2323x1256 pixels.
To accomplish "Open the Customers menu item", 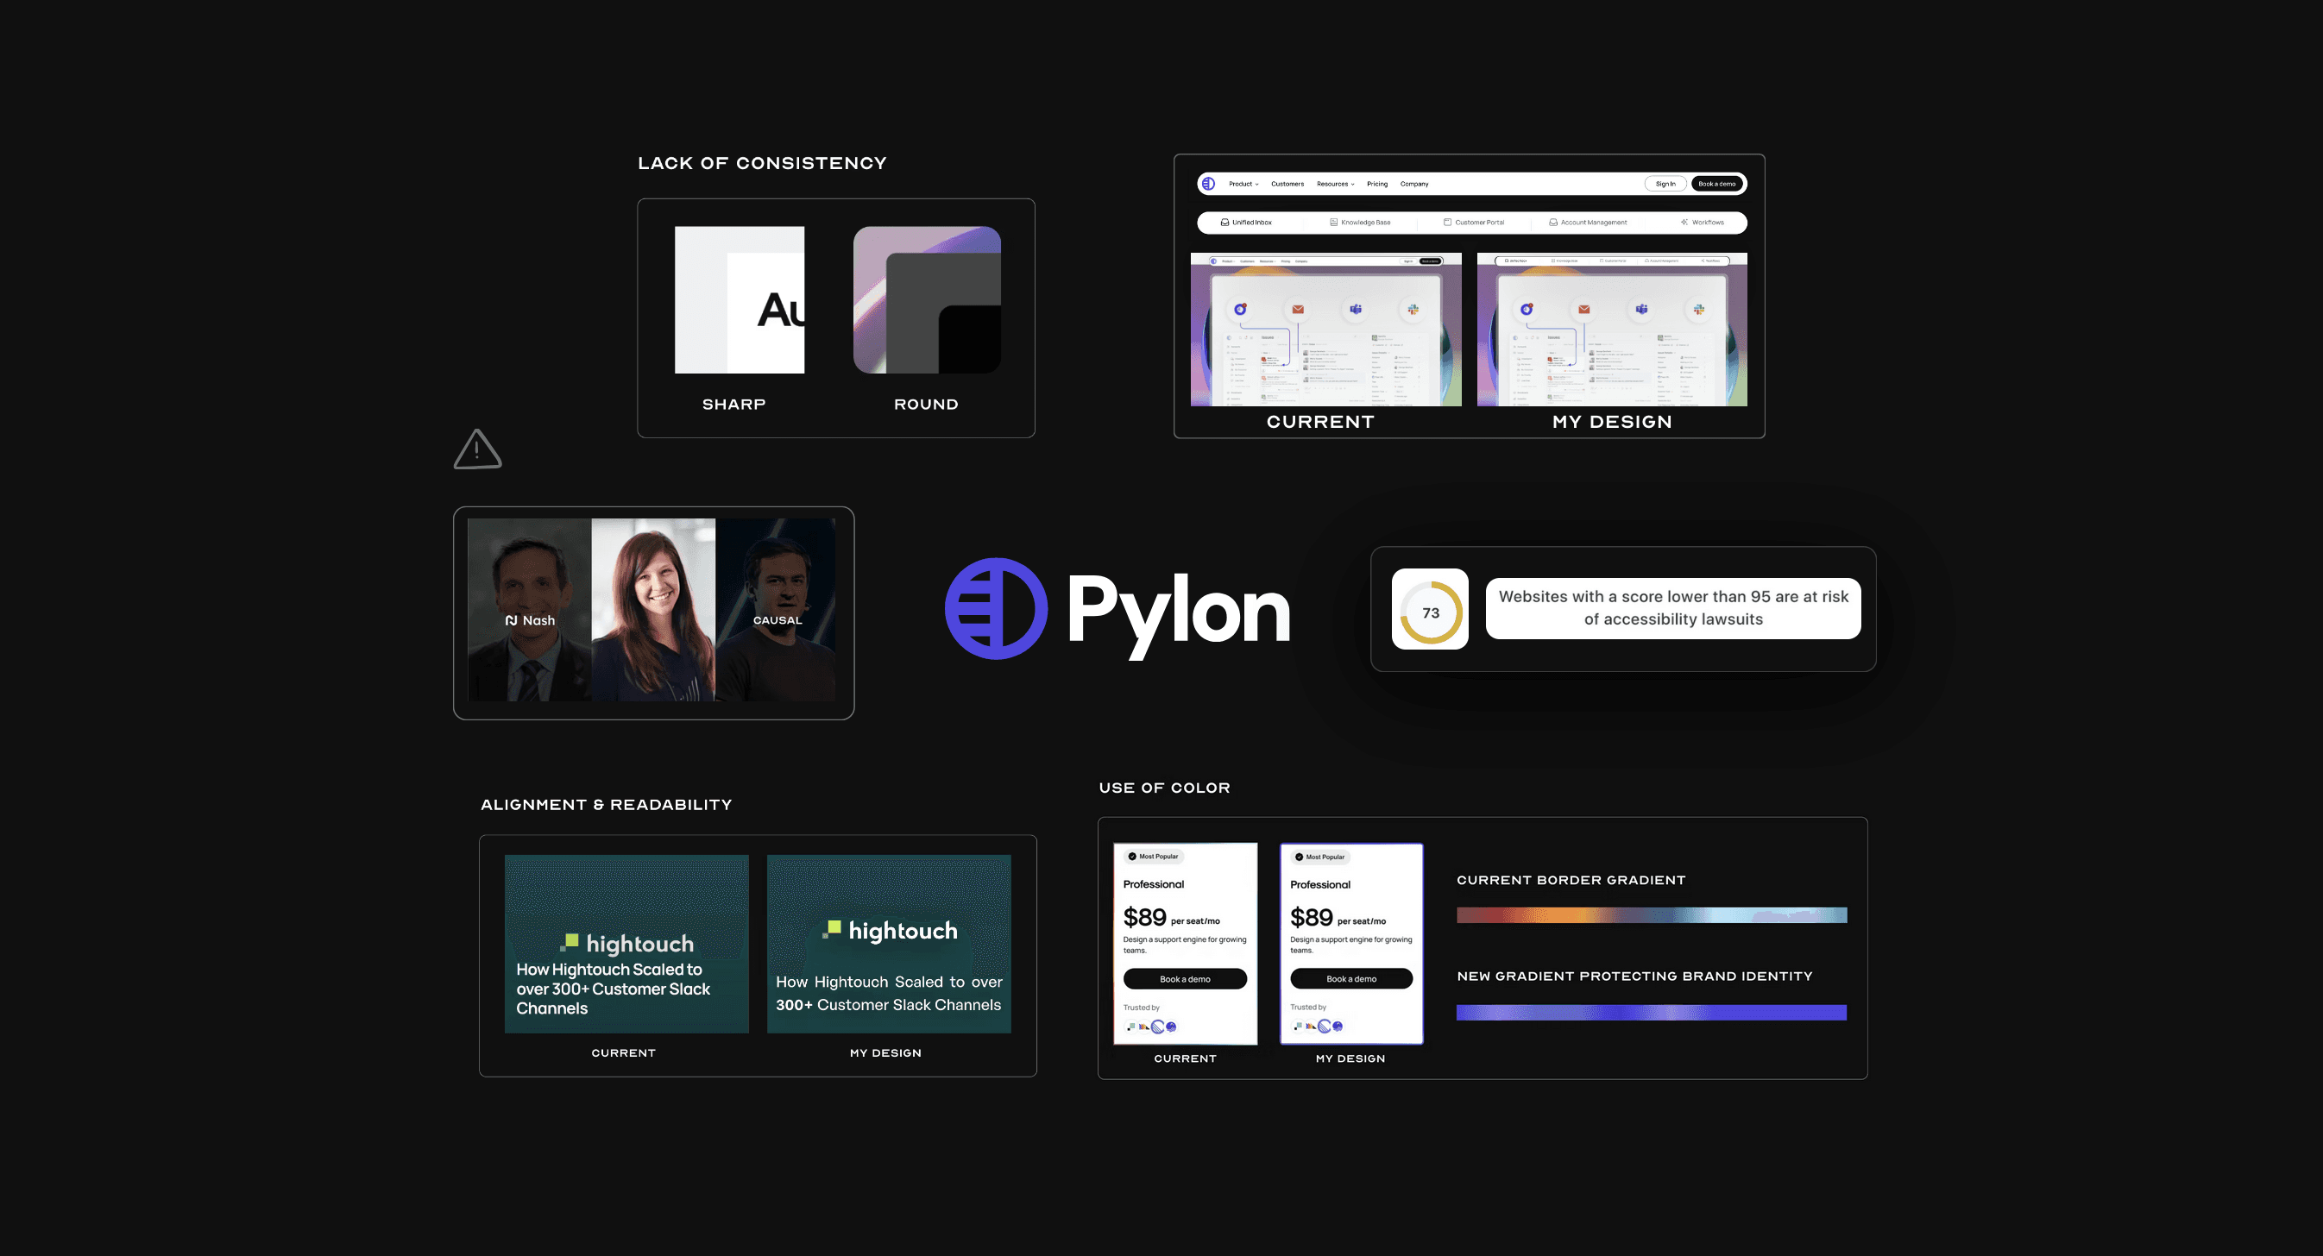I will pyautogui.click(x=1287, y=184).
